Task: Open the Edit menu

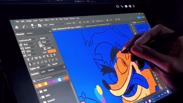Action: click(22, 21)
